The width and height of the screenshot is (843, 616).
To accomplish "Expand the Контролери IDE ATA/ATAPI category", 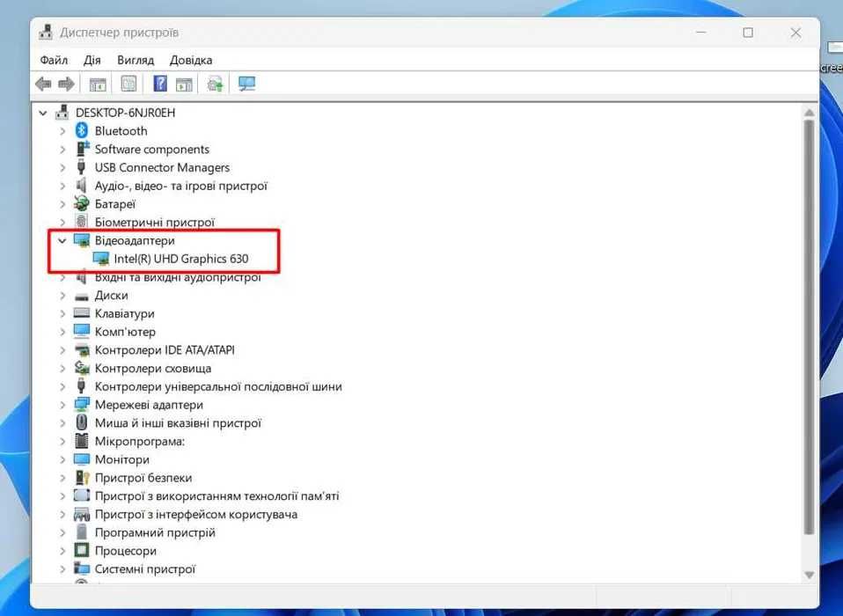I will [x=62, y=350].
